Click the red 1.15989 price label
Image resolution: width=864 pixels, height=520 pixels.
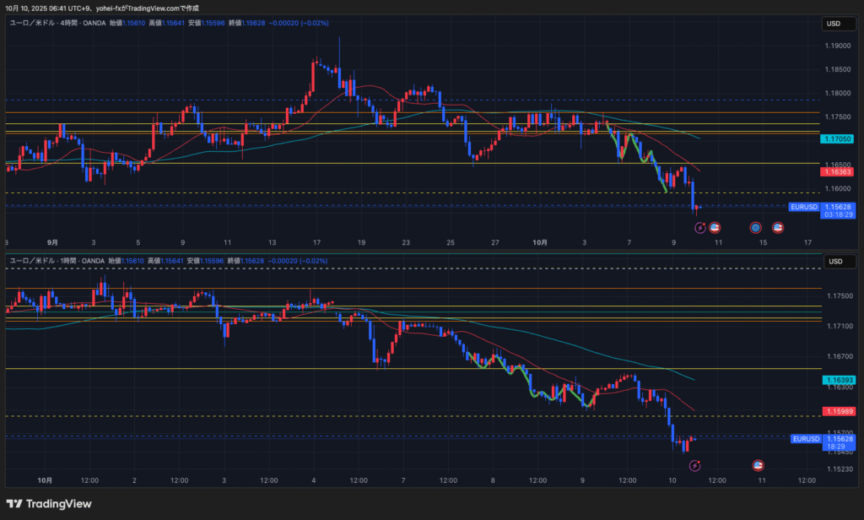coord(838,411)
